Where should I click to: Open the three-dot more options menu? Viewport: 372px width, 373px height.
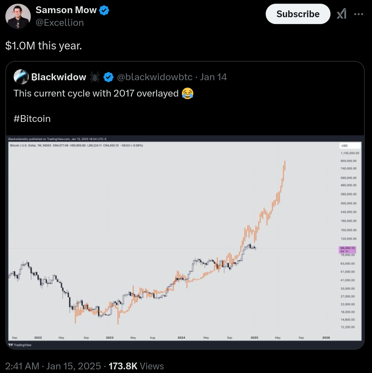tap(358, 14)
